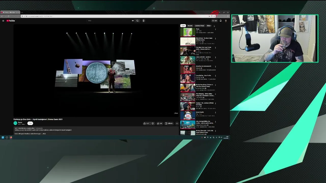Open options menu for Essoa baariin video
The width and height of the screenshot is (326, 183).
(x=215, y=112)
